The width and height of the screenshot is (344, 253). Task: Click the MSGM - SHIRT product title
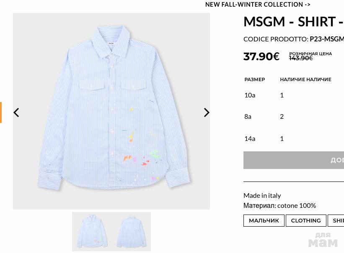[293, 21]
